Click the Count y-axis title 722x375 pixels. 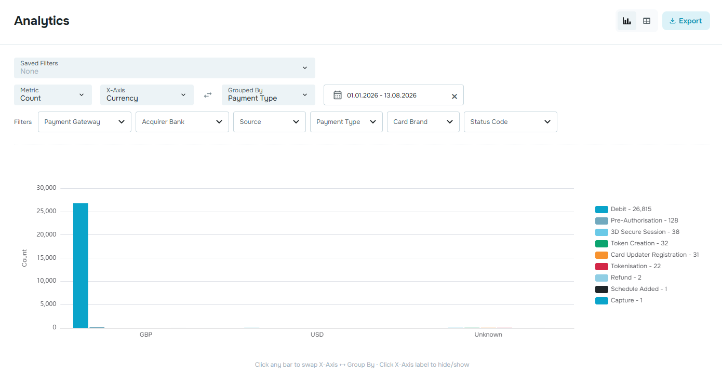click(x=24, y=258)
